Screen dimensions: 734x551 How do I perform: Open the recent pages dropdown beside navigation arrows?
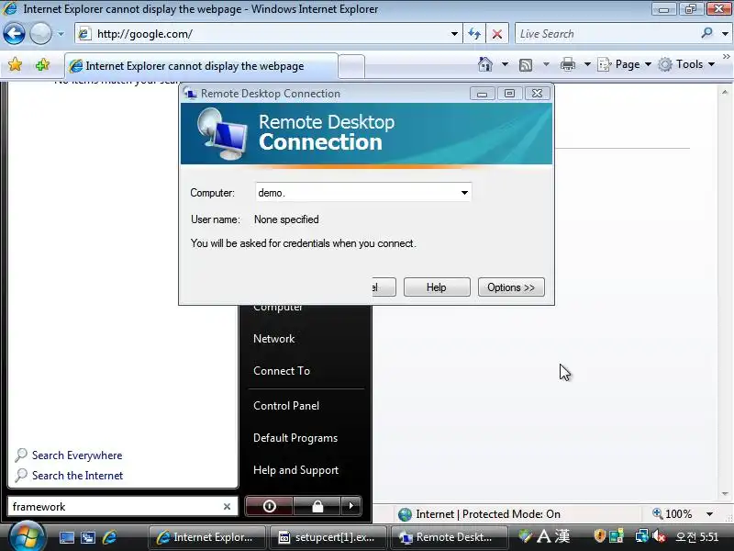click(61, 34)
